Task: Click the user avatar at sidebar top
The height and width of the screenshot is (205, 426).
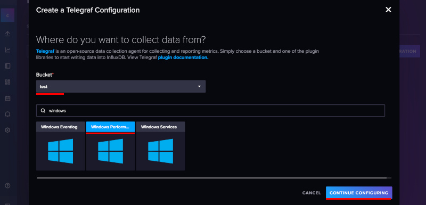Action: click(x=7, y=15)
